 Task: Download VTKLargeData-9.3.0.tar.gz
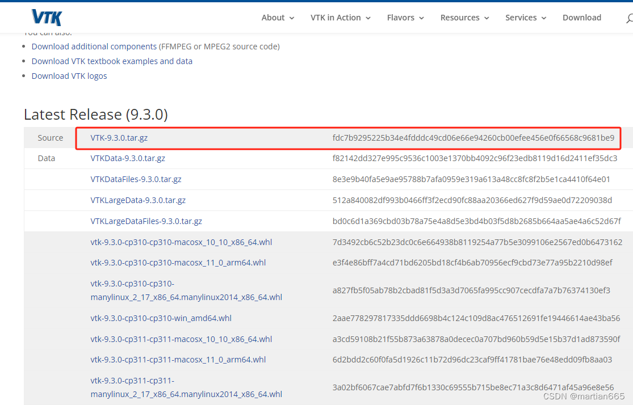[138, 200]
